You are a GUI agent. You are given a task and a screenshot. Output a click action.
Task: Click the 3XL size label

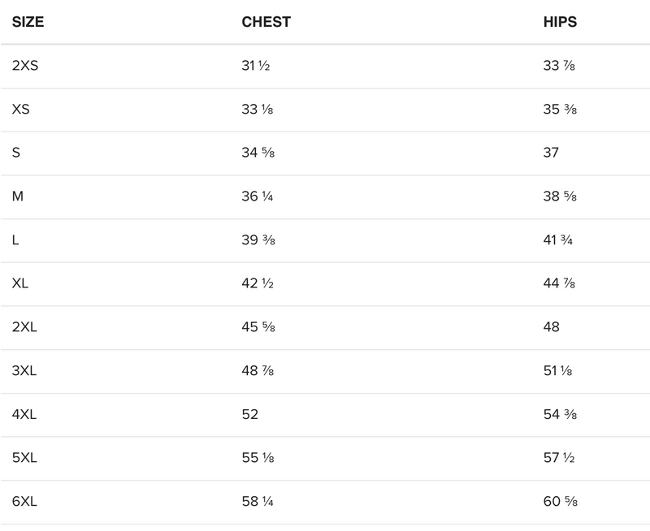(x=25, y=371)
